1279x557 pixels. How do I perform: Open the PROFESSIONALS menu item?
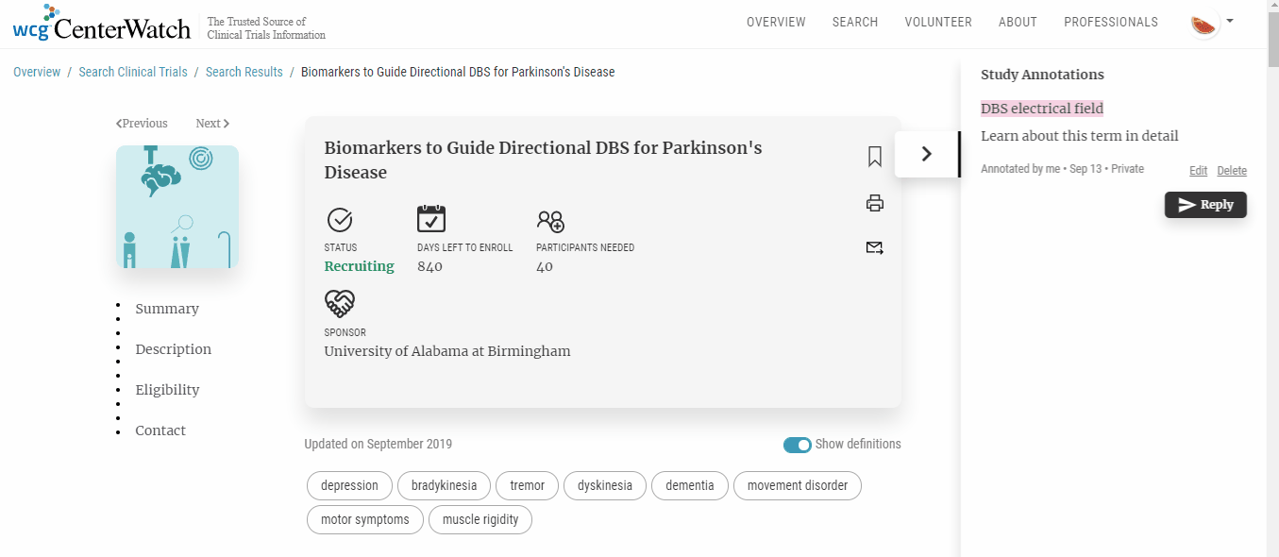coord(1110,23)
